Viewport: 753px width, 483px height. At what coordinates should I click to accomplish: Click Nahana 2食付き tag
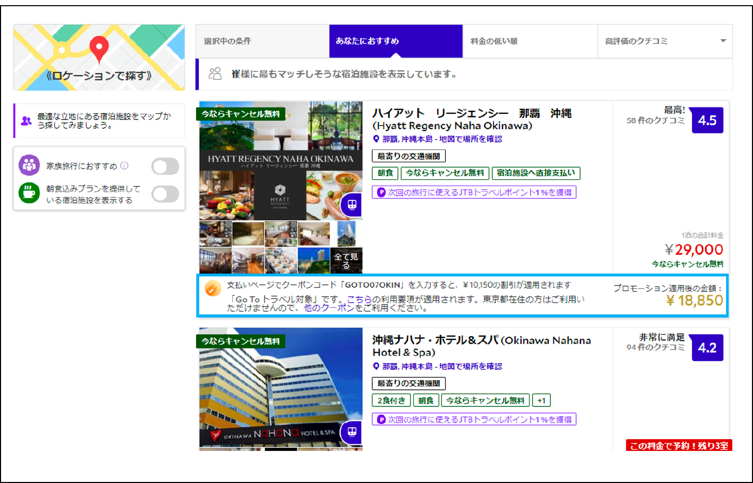391,400
